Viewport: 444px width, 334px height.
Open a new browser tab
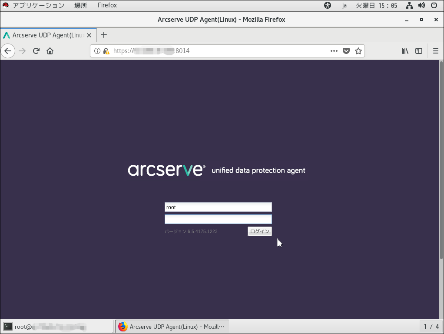coord(104,35)
